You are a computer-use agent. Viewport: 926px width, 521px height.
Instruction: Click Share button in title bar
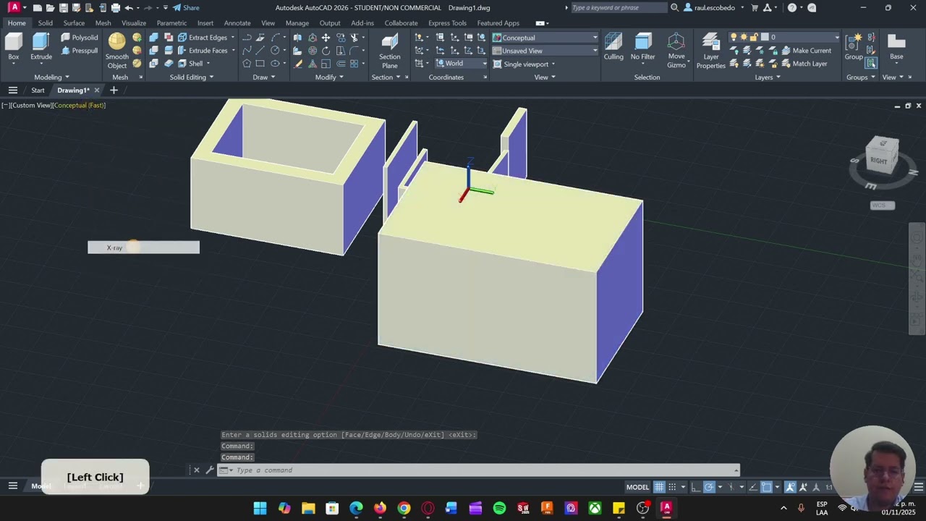[186, 8]
